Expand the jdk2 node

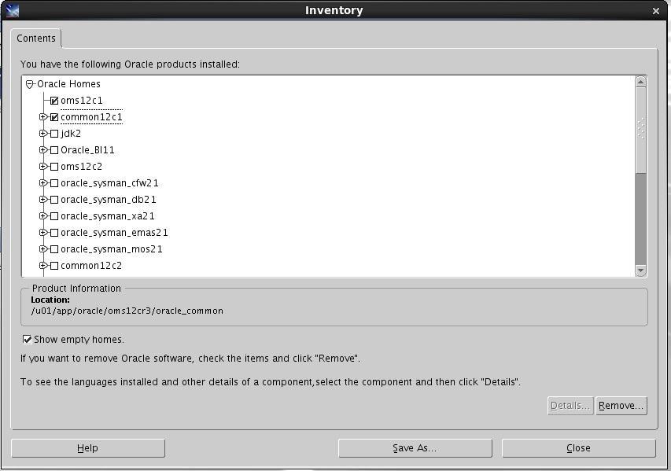(x=42, y=133)
